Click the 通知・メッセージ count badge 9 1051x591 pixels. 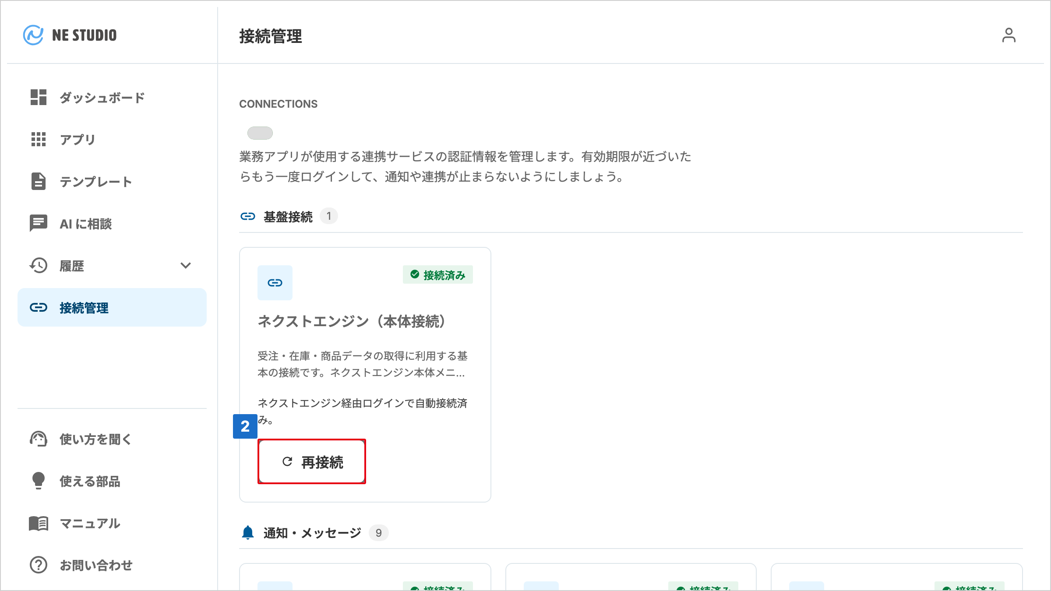[x=379, y=533]
